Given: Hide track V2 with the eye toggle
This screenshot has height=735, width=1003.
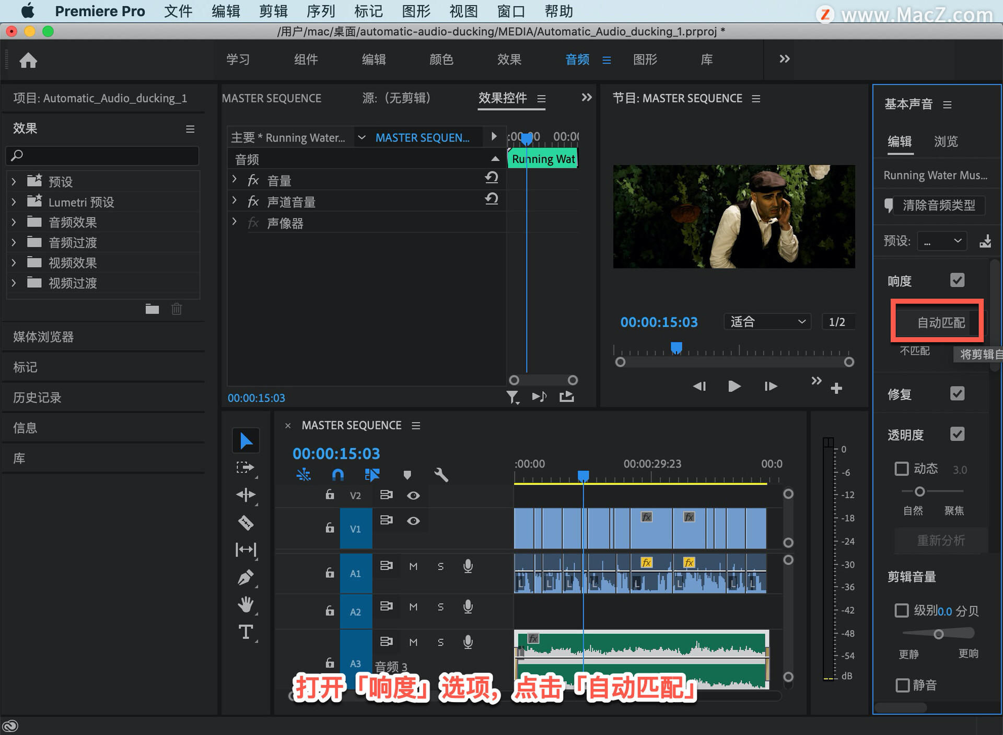Looking at the screenshot, I should point(413,495).
